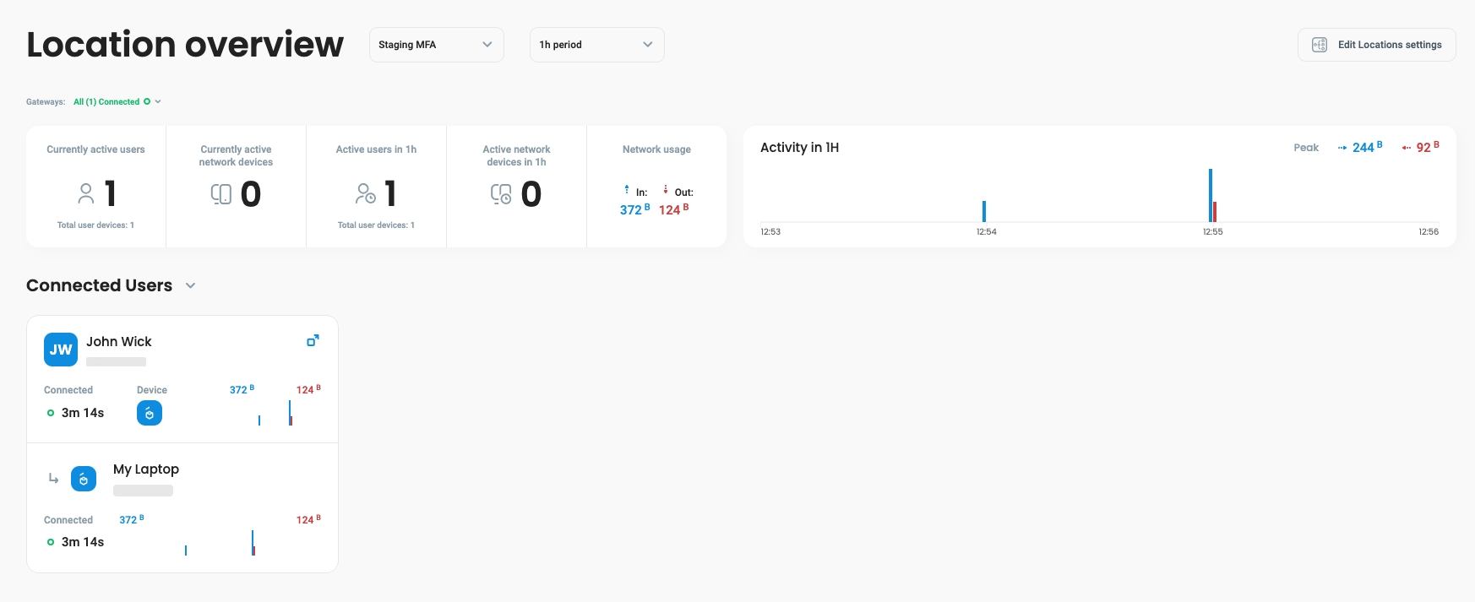Open the 1h period dropdown
Viewport: 1475px width, 602px height.
[596, 45]
